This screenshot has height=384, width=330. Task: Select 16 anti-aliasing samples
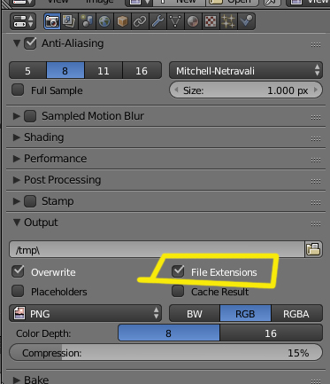click(142, 71)
